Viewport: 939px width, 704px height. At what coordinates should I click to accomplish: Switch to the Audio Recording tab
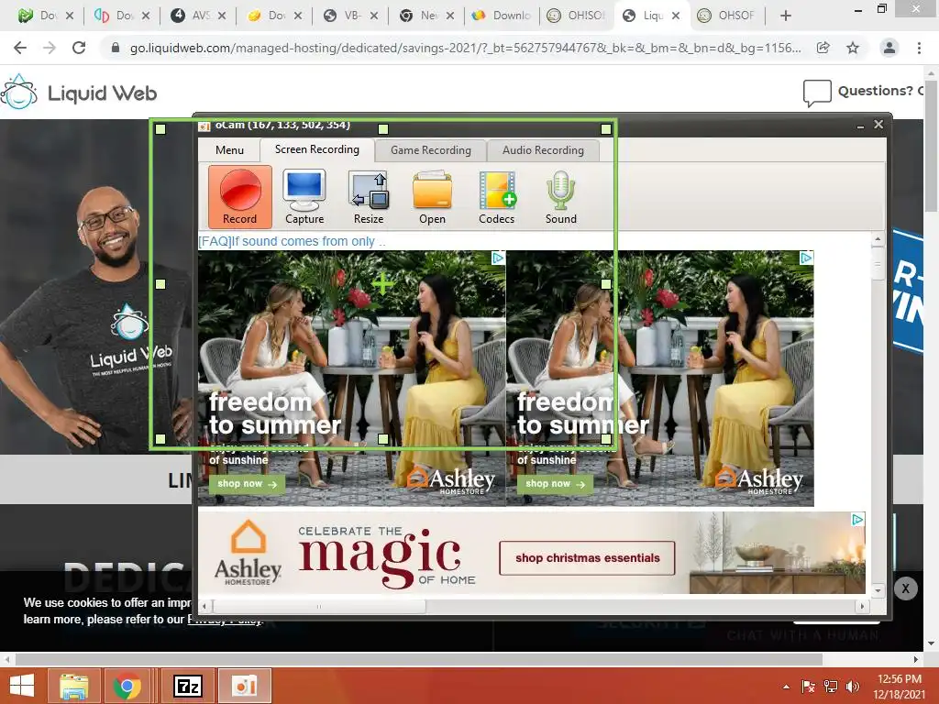(543, 150)
